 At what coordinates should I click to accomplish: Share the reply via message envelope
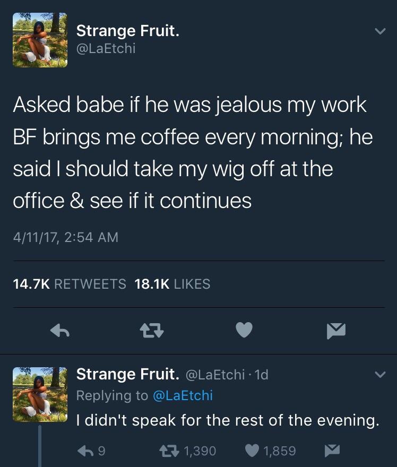[x=331, y=451]
